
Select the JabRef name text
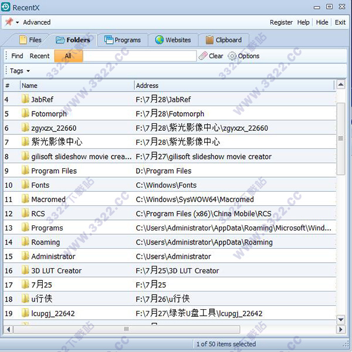point(42,100)
